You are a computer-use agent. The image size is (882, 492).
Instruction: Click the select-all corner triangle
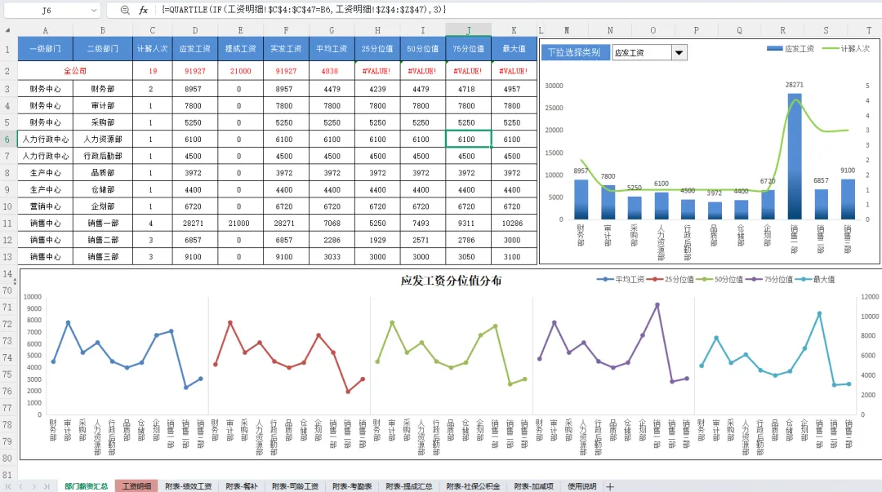click(8, 30)
